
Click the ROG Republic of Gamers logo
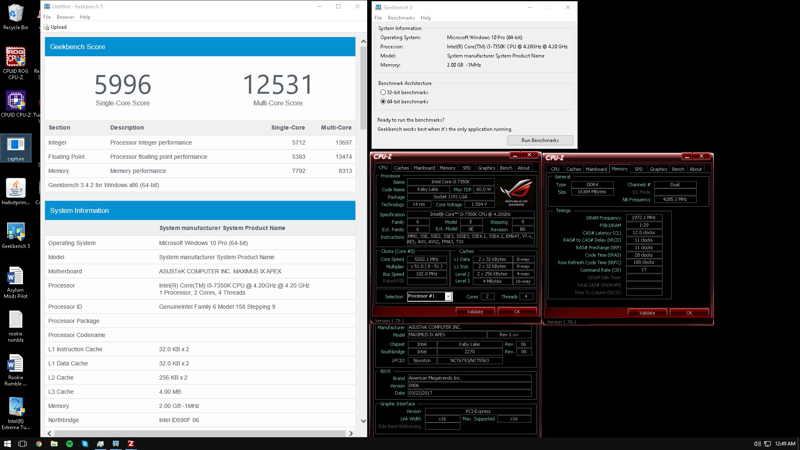pos(516,193)
